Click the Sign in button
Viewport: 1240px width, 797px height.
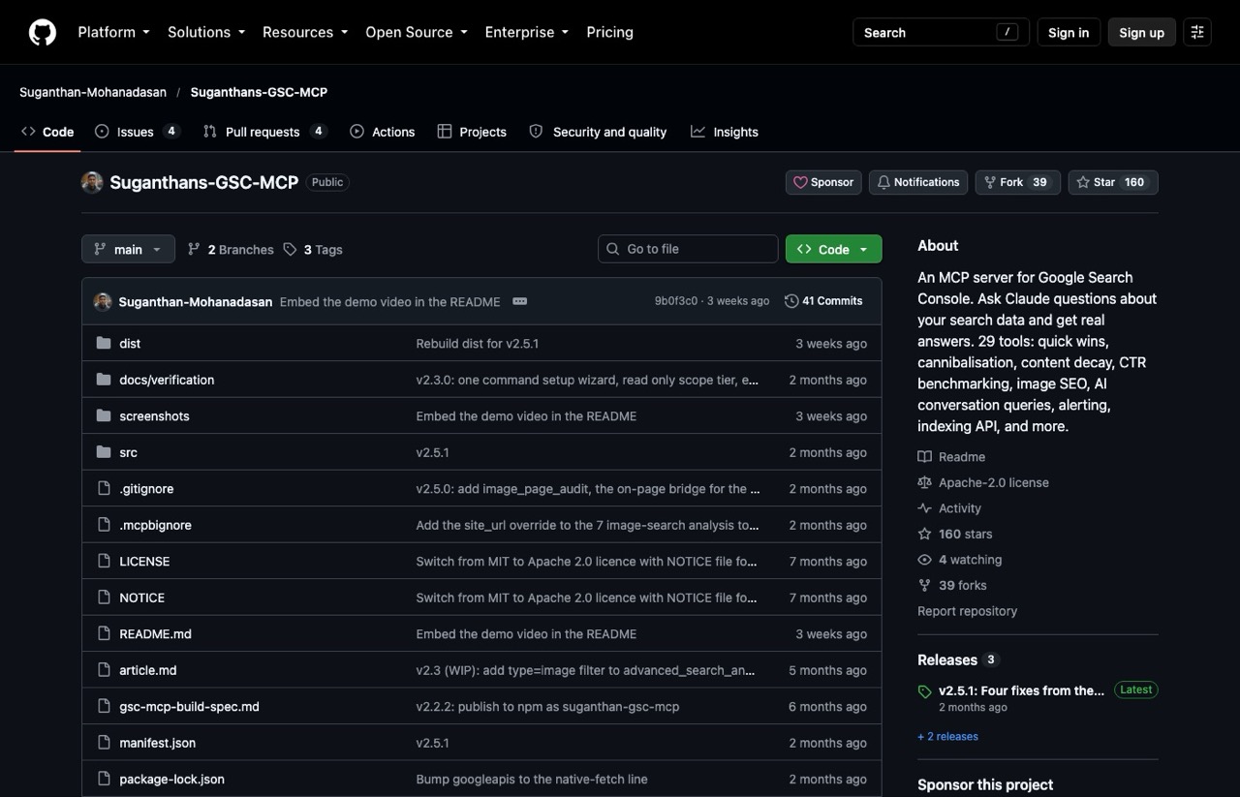[x=1069, y=32]
